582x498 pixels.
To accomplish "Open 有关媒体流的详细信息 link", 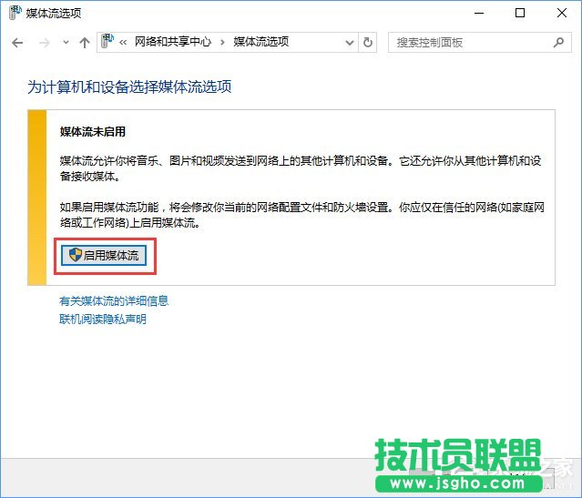I will [114, 300].
